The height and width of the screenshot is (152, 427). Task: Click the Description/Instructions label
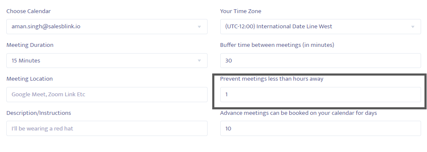point(38,113)
